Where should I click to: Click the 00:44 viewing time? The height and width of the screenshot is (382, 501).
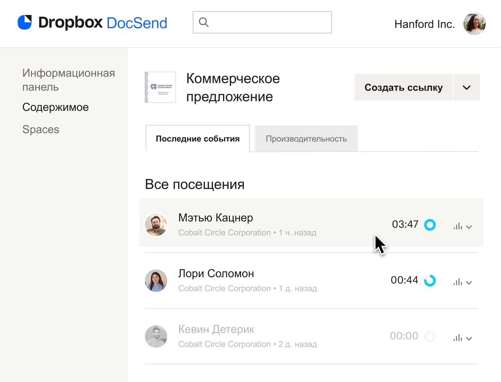click(x=404, y=280)
